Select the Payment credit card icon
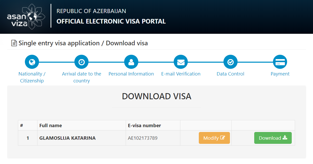This screenshot has width=313, height=164. point(280,62)
